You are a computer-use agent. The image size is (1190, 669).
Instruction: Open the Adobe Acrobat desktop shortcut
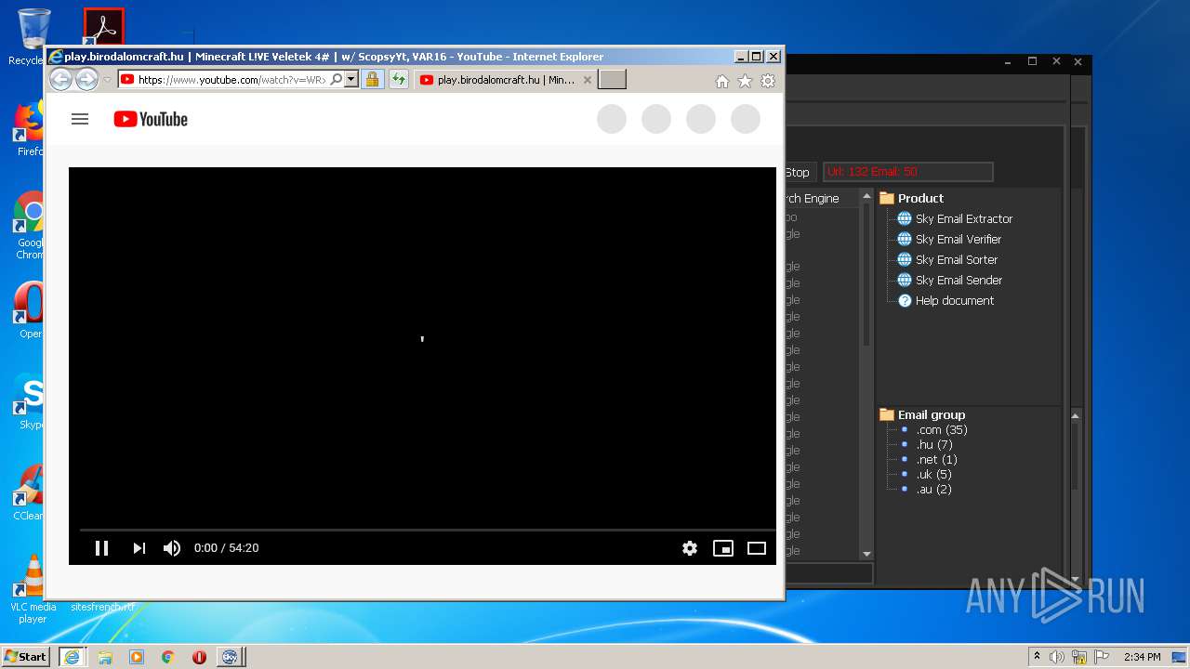103,28
